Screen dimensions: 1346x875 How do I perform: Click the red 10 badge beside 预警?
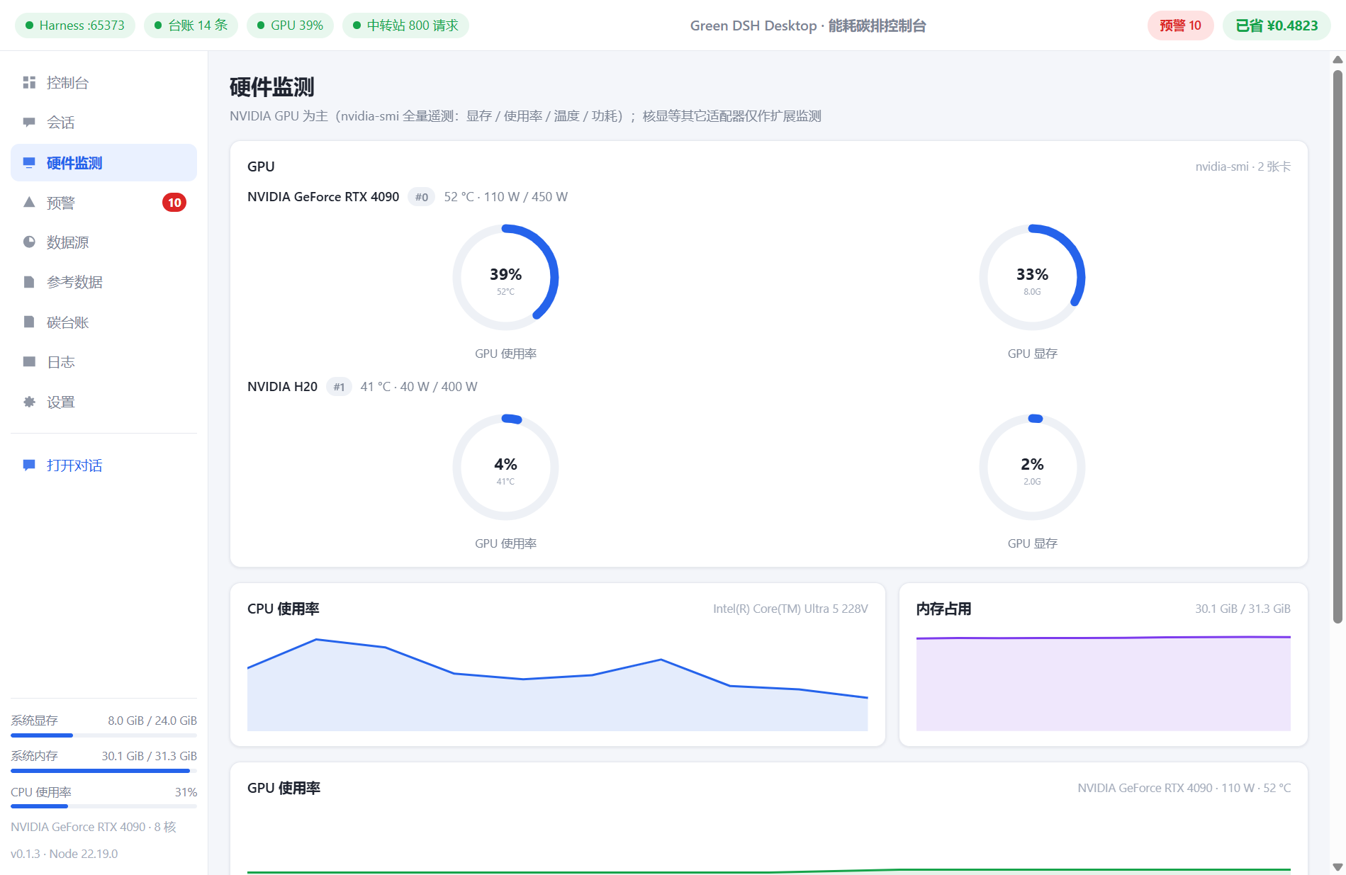tap(174, 203)
